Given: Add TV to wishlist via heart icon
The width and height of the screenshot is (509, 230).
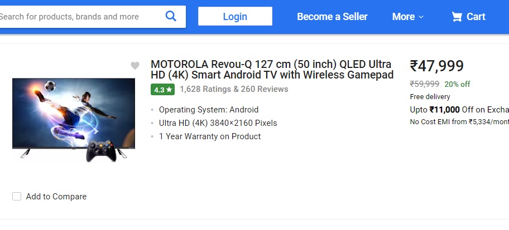Looking at the screenshot, I should tap(135, 66).
